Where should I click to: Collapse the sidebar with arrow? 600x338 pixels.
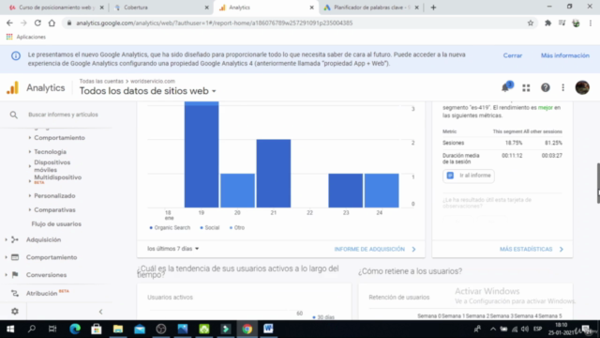click(100, 312)
